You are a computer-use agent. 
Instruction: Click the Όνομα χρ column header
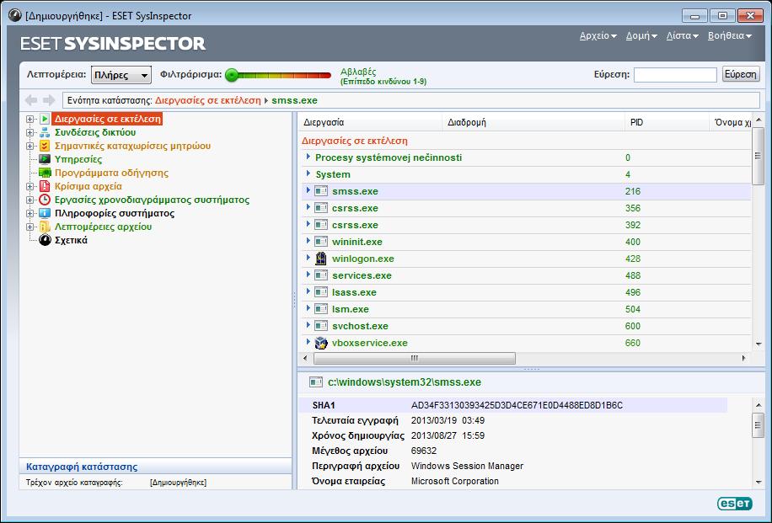(x=731, y=122)
